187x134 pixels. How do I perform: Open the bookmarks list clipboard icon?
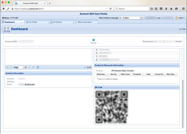coord(156,9)
